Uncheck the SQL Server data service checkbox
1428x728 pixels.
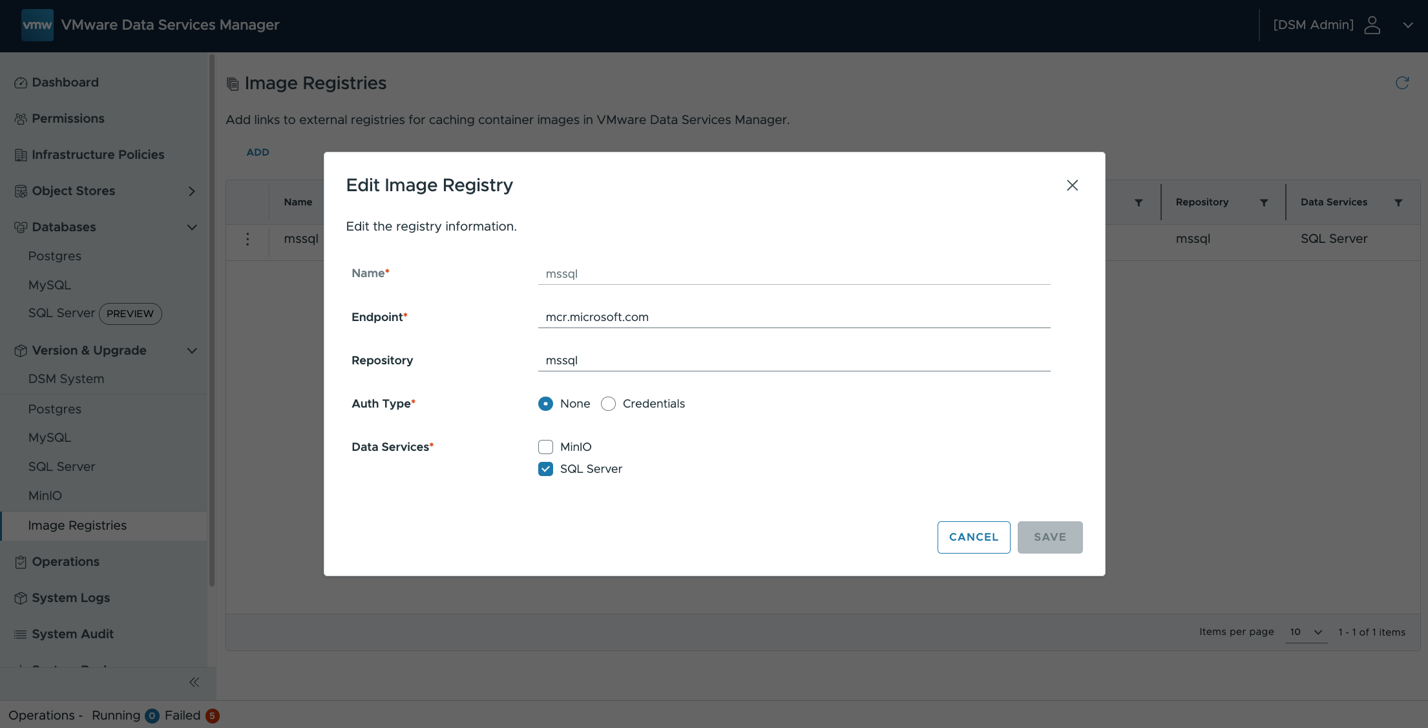click(545, 469)
